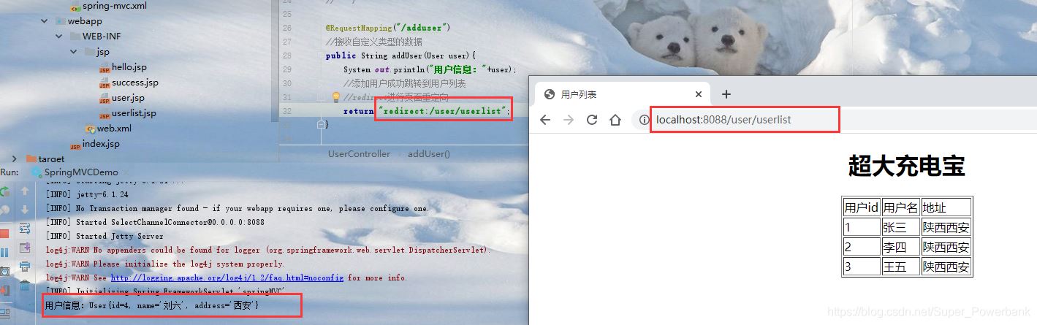Click the 陕西西安 cell in 李四 row
Screen dimensions: 1037x325
[x=946, y=247]
